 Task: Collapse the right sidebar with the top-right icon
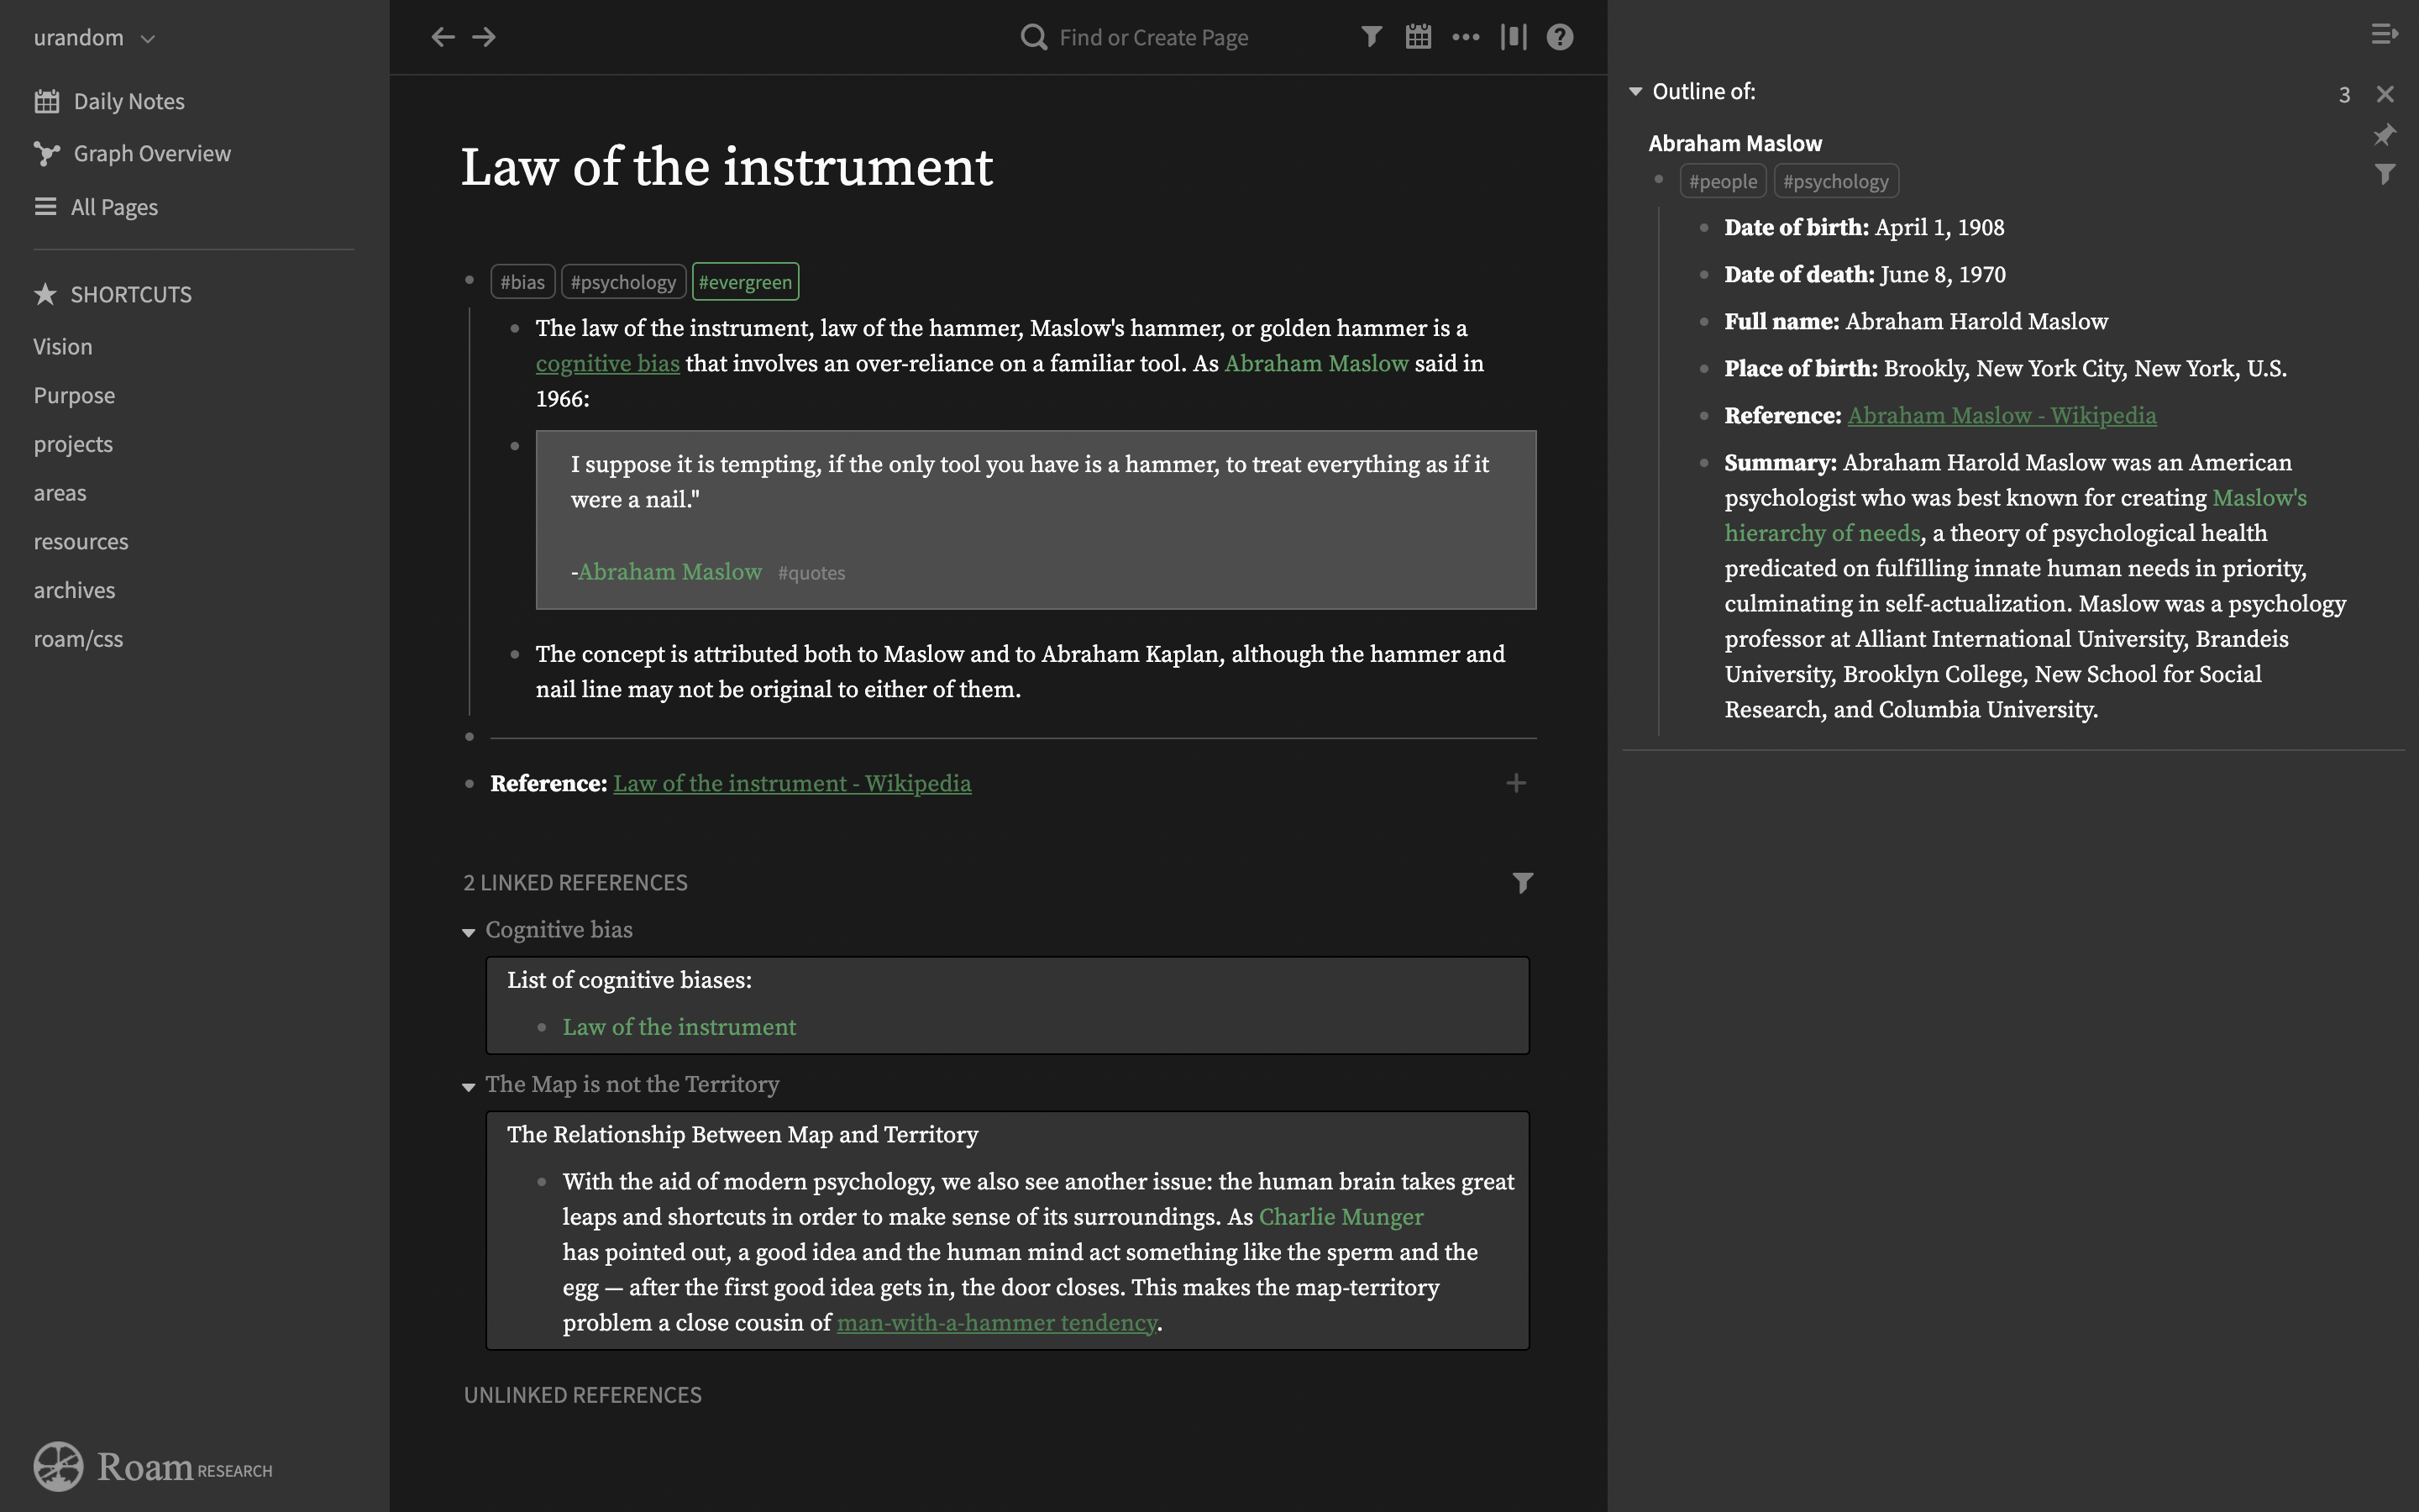click(2384, 35)
